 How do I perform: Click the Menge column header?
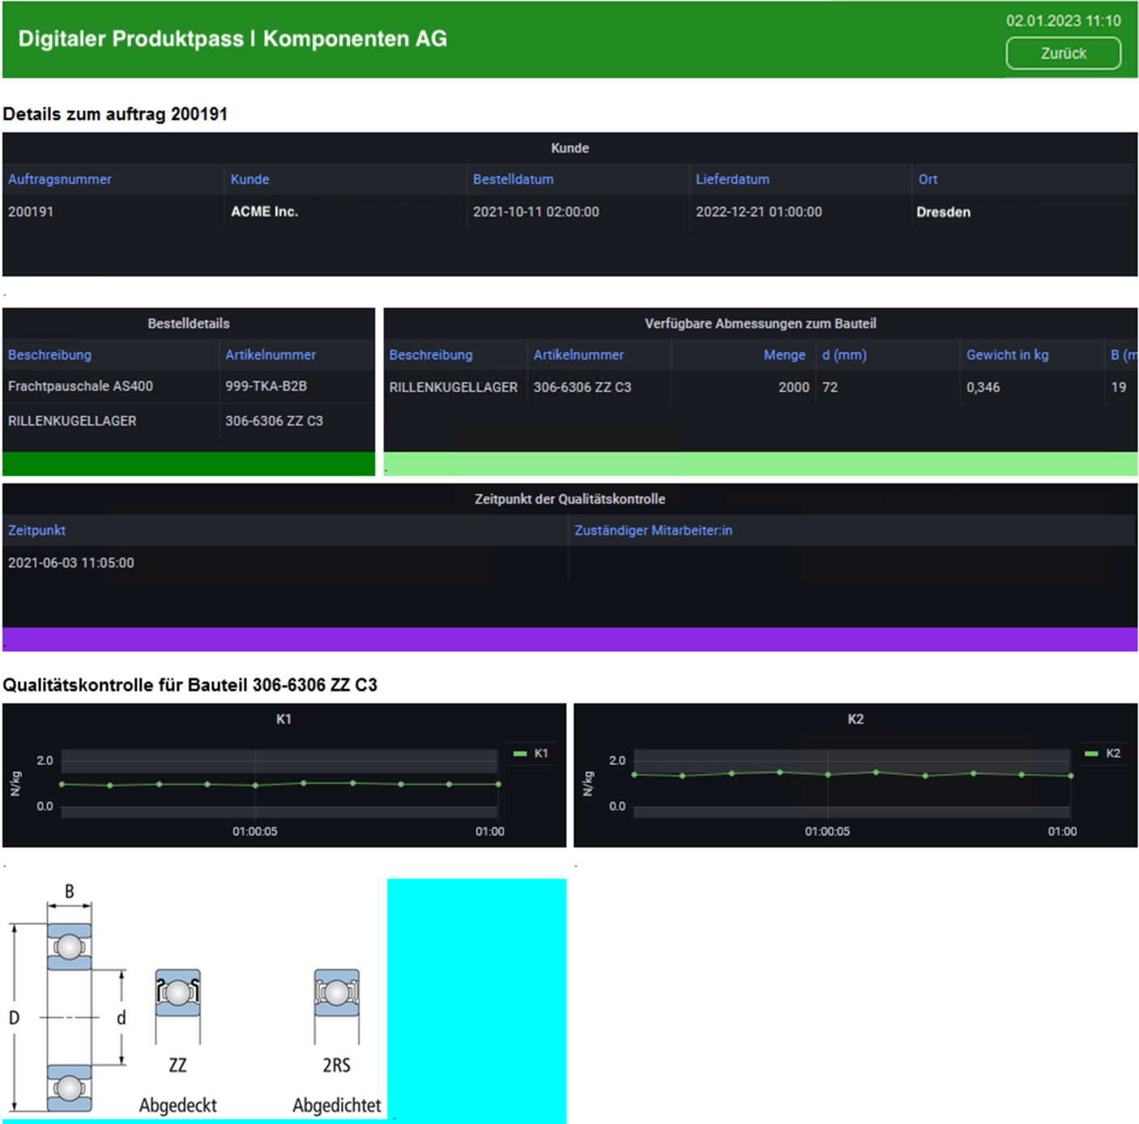tap(783, 355)
